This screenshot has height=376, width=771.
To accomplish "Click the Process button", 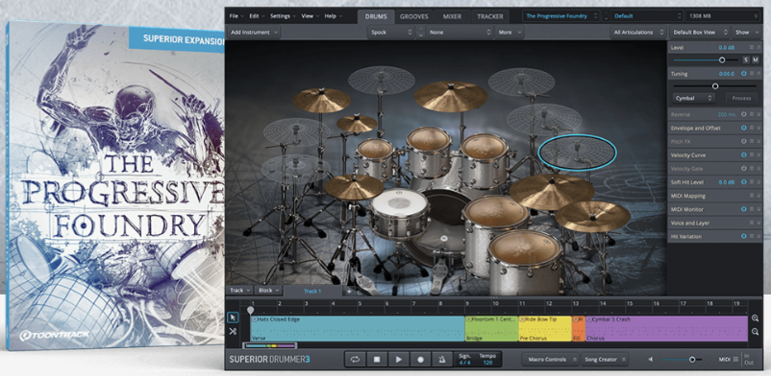I will 741,98.
